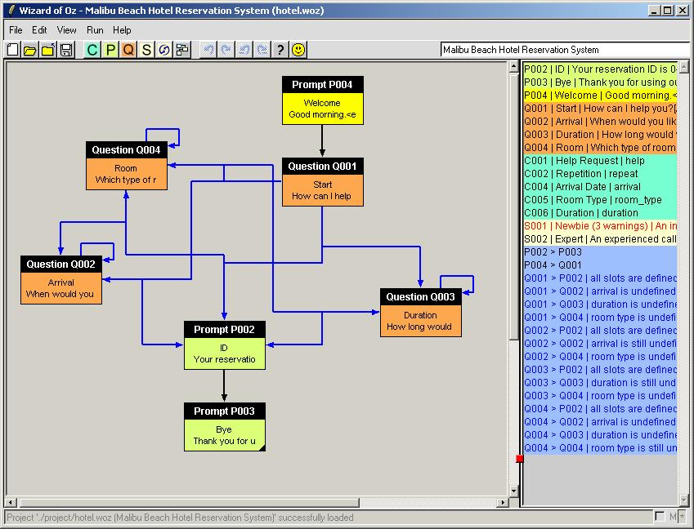Add a new Question with the orange Q icon
Image resolution: width=694 pixels, height=529 pixels.
(x=128, y=50)
